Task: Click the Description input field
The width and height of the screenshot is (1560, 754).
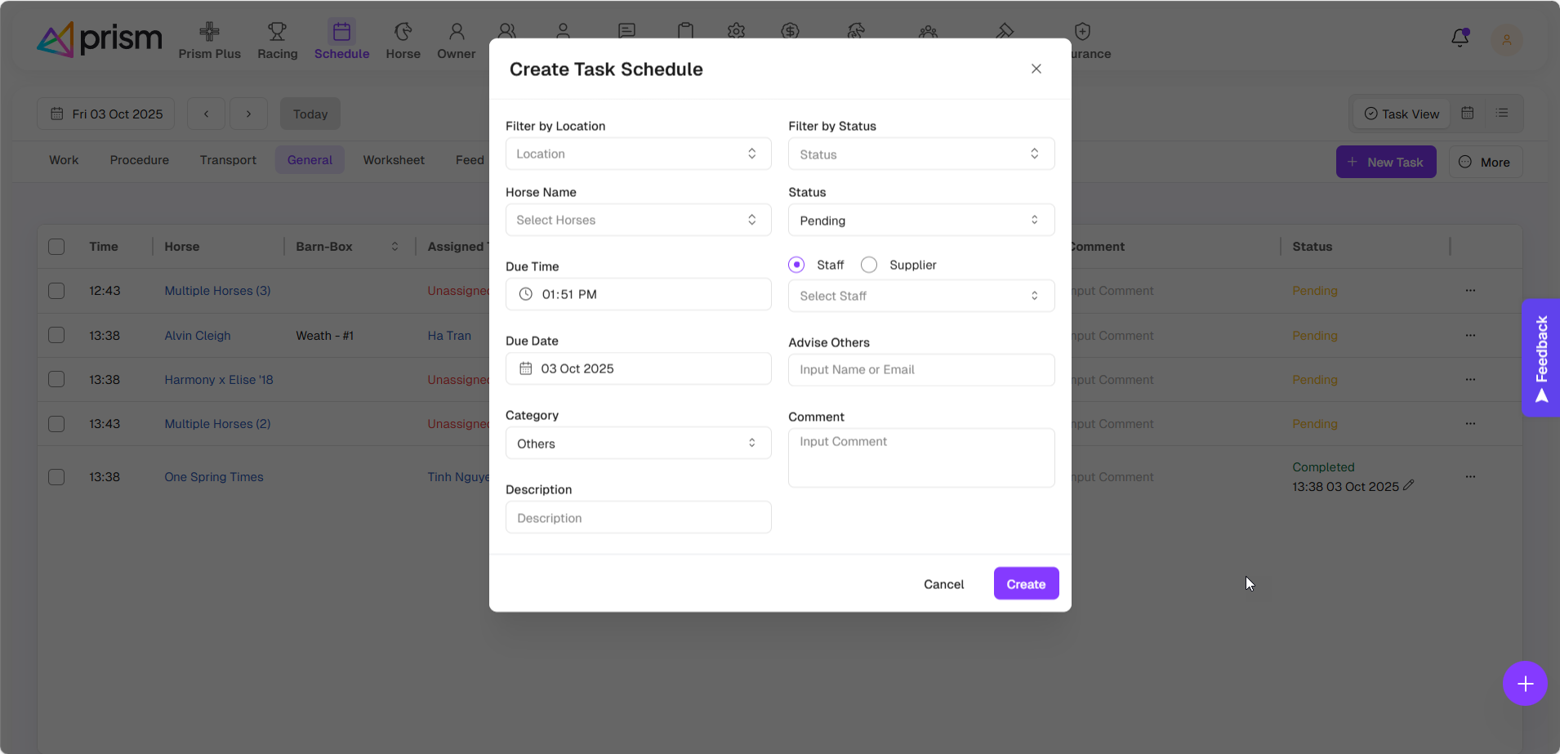Action: [638, 518]
